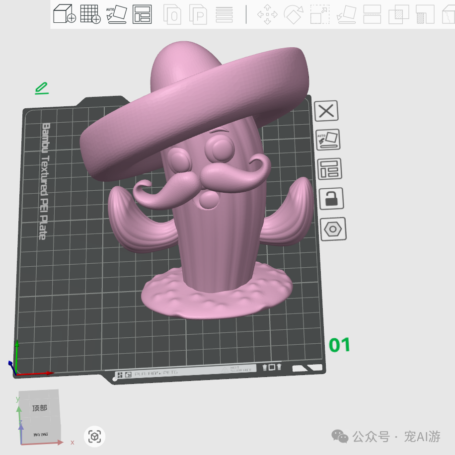Select Arrange all objects in top toolbar

click(x=142, y=14)
